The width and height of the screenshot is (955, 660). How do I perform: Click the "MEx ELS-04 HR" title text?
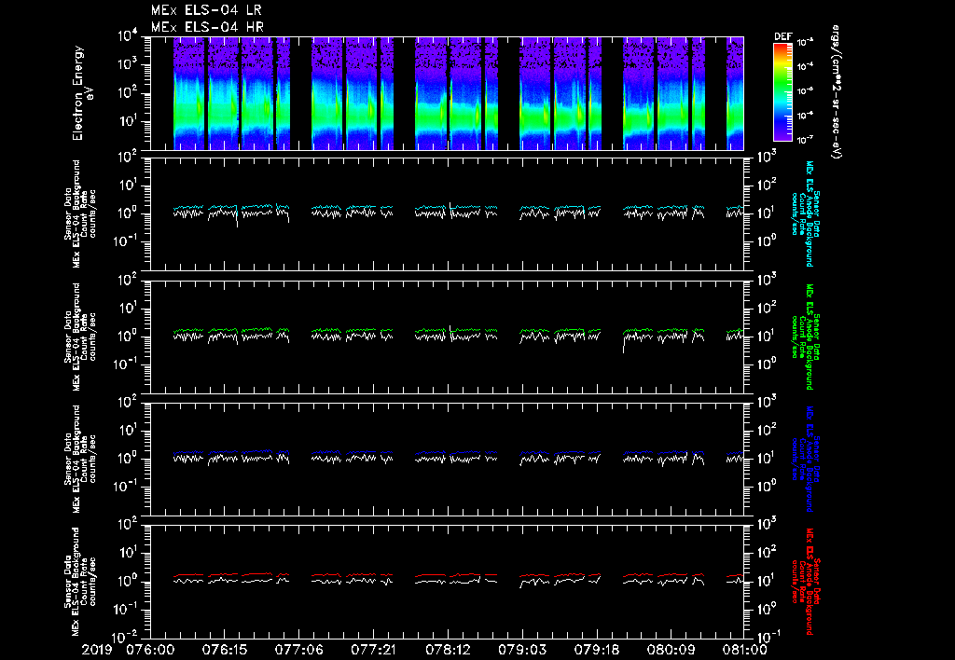[207, 27]
